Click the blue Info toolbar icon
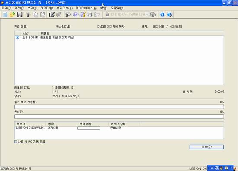 pyautogui.click(x=162, y=15)
